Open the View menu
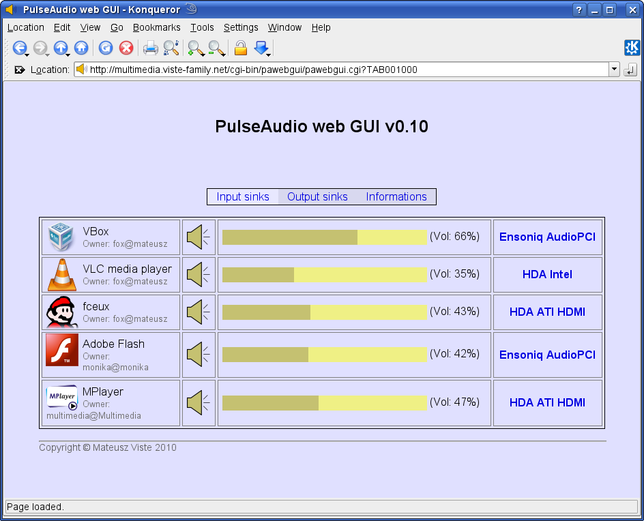The width and height of the screenshot is (644, 521). coord(90,27)
